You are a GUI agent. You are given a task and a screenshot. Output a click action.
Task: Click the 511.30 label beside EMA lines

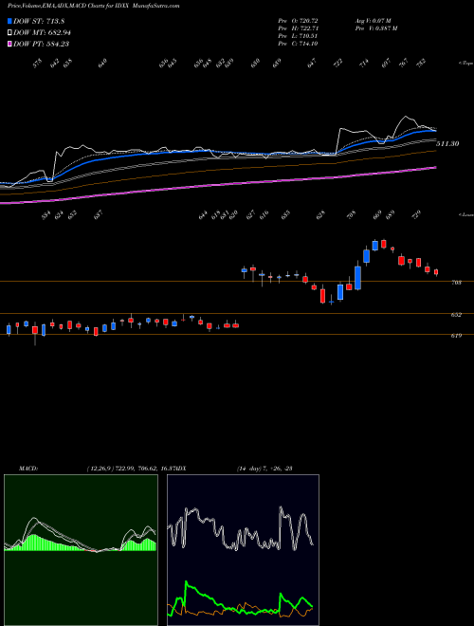[x=447, y=144]
